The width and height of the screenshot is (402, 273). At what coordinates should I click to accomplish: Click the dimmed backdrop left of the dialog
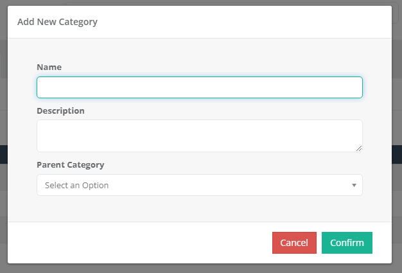pos(3,96)
